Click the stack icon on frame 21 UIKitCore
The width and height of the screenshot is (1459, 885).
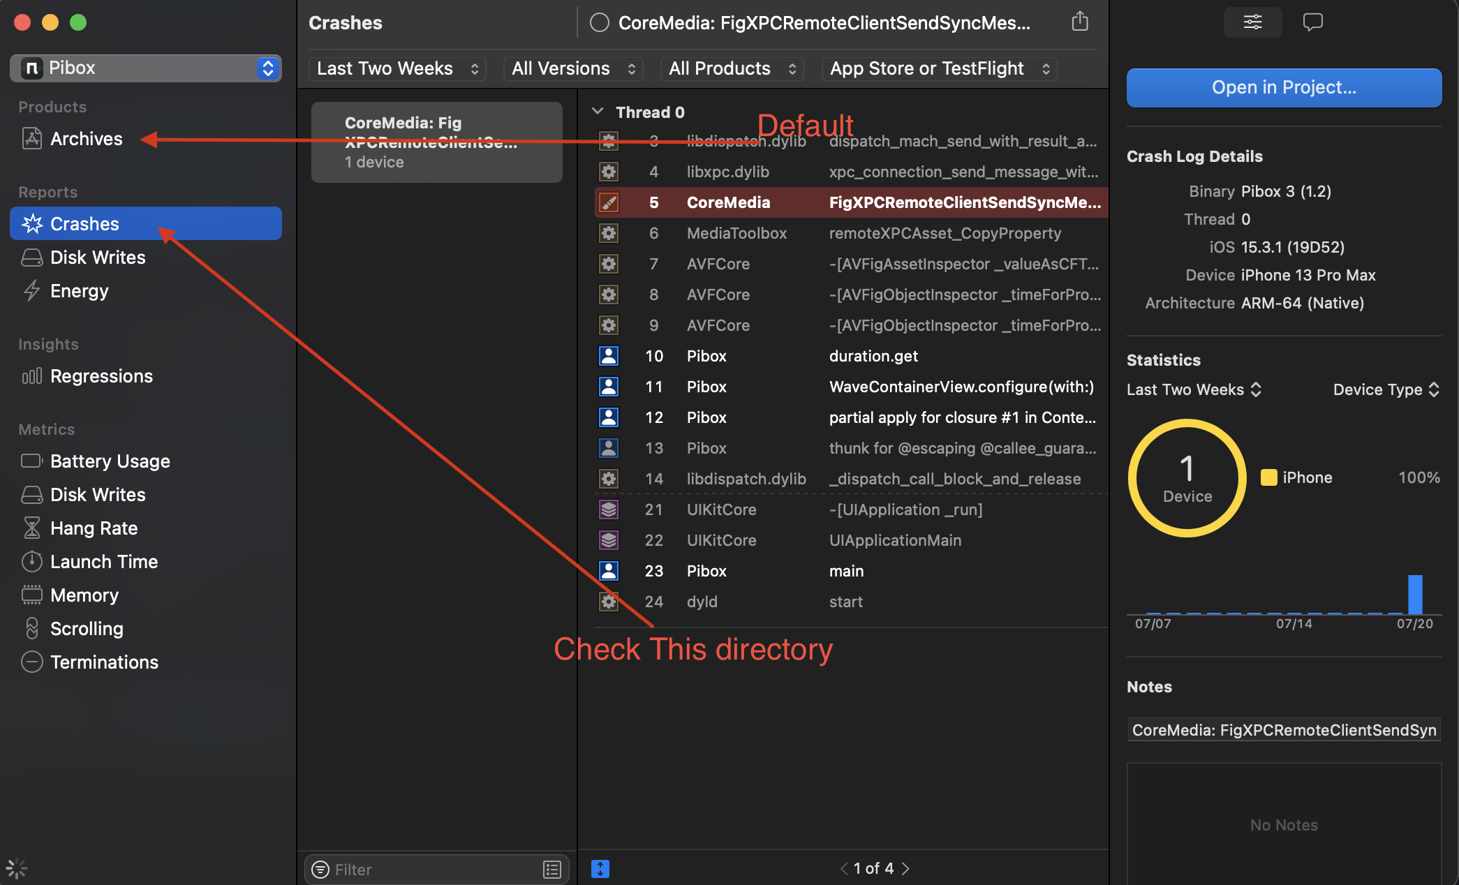[609, 510]
